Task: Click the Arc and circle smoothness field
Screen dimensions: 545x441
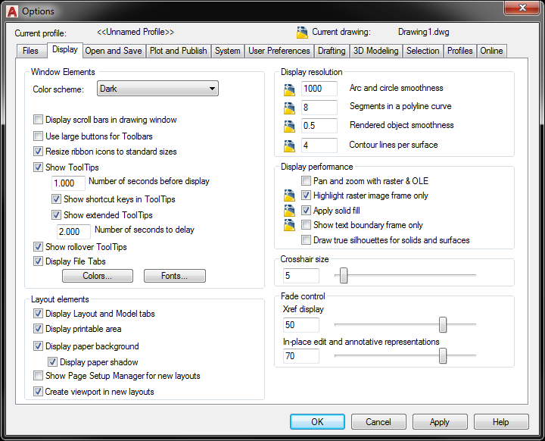Action: (x=319, y=89)
